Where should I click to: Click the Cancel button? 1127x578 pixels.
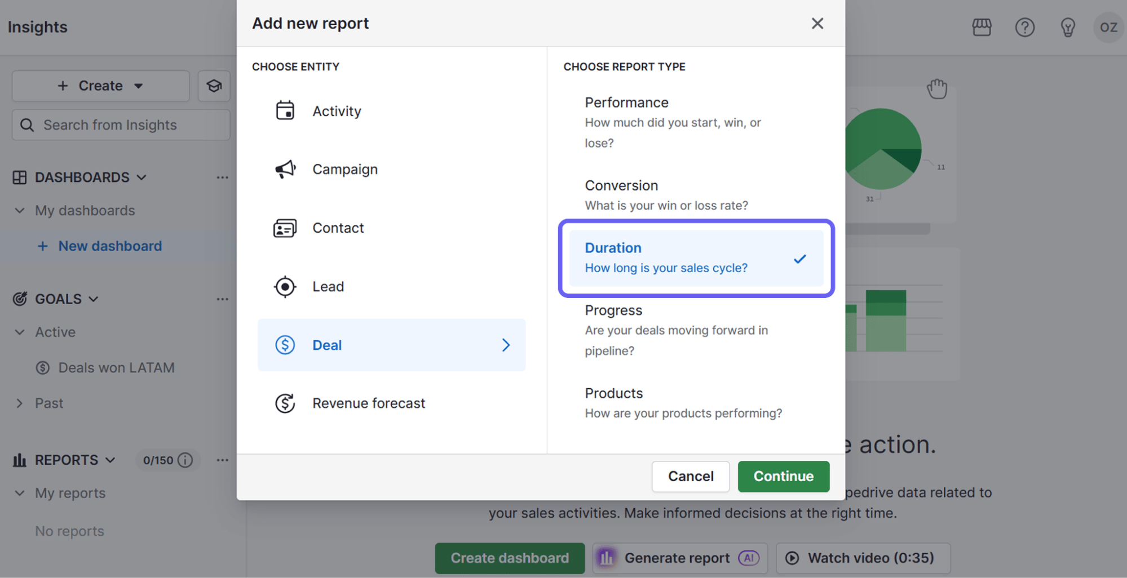click(690, 476)
